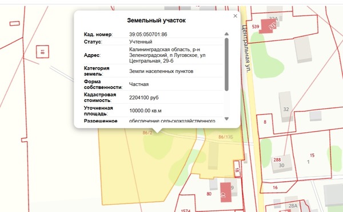Click area value 10000.00 кв.м
343x212 pixels.
[x=145, y=111]
